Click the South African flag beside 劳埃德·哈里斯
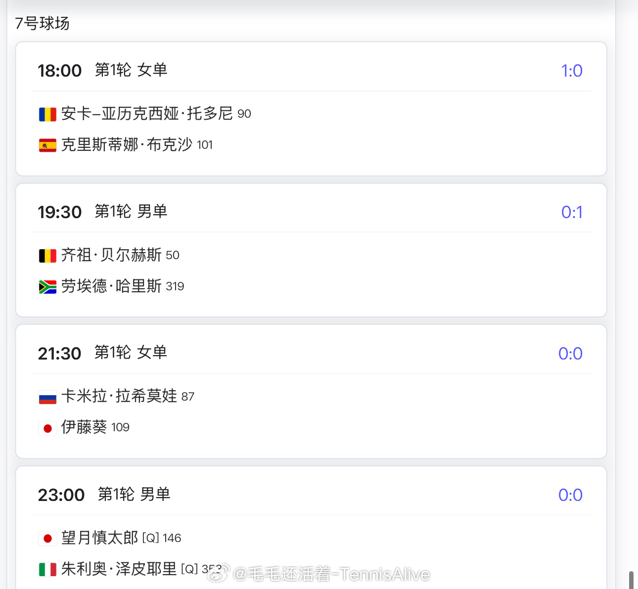 click(x=47, y=287)
